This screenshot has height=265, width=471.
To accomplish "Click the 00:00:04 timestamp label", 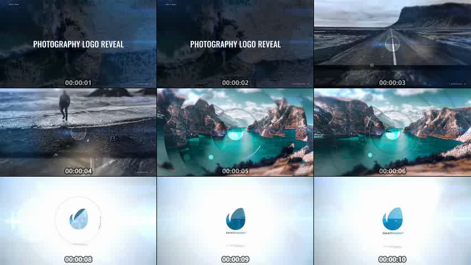I will pos(78,171).
